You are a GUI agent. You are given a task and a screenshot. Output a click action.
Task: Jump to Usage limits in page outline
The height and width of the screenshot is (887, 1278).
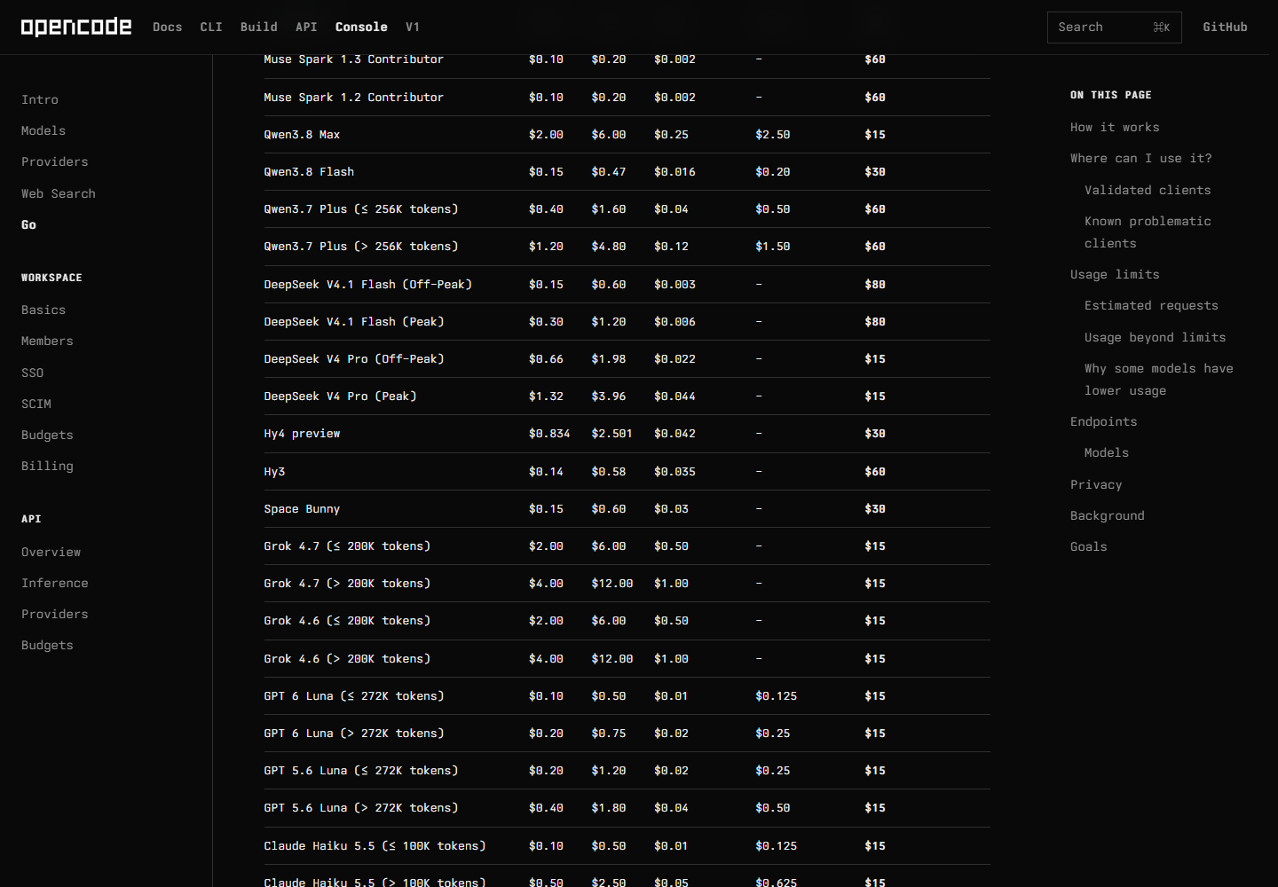(x=1115, y=274)
